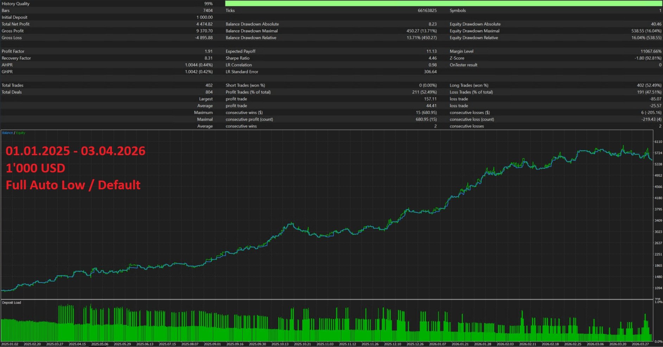Click the 3409 price axis label
Image resolution: width=663 pixels, height=347 pixels.
click(658, 221)
